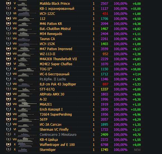Click the ИСУ-122С tank destroyer silhouette

coord(27,14)
